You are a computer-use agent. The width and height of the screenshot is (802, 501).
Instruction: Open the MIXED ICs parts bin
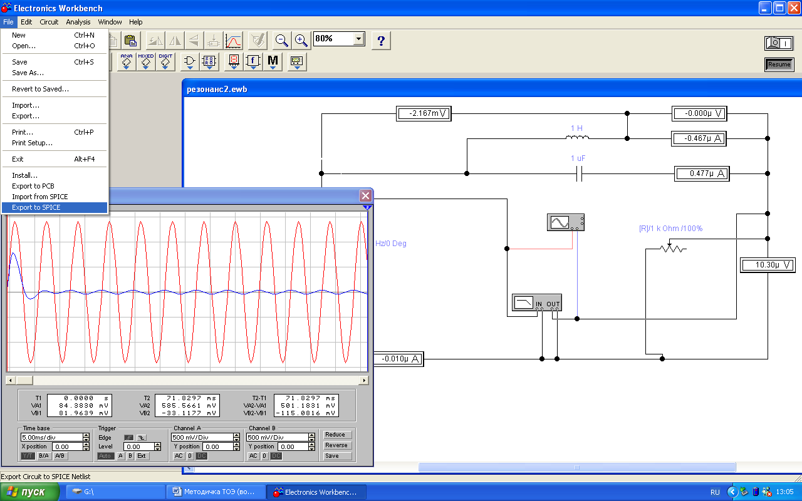pyautogui.click(x=146, y=61)
